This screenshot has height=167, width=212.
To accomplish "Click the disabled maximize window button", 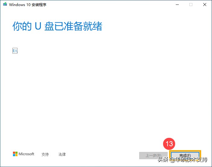I will pos(191,5).
